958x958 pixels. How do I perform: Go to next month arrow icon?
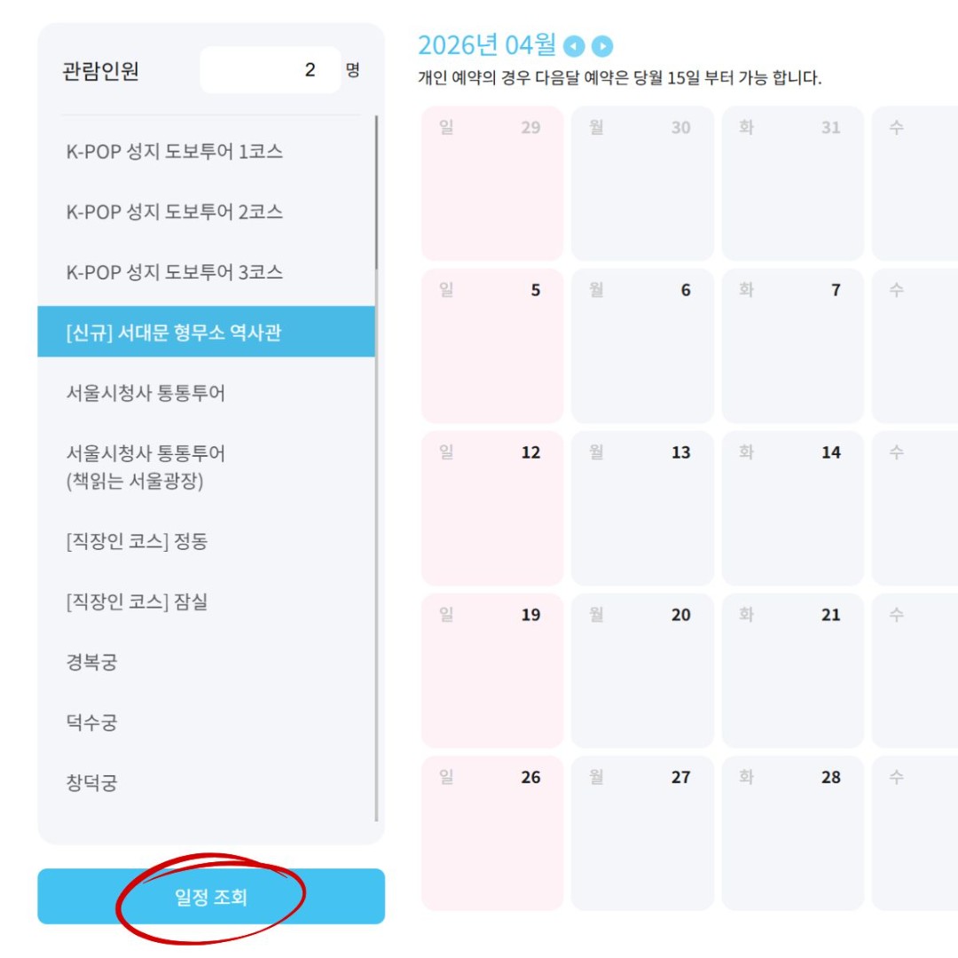[602, 46]
